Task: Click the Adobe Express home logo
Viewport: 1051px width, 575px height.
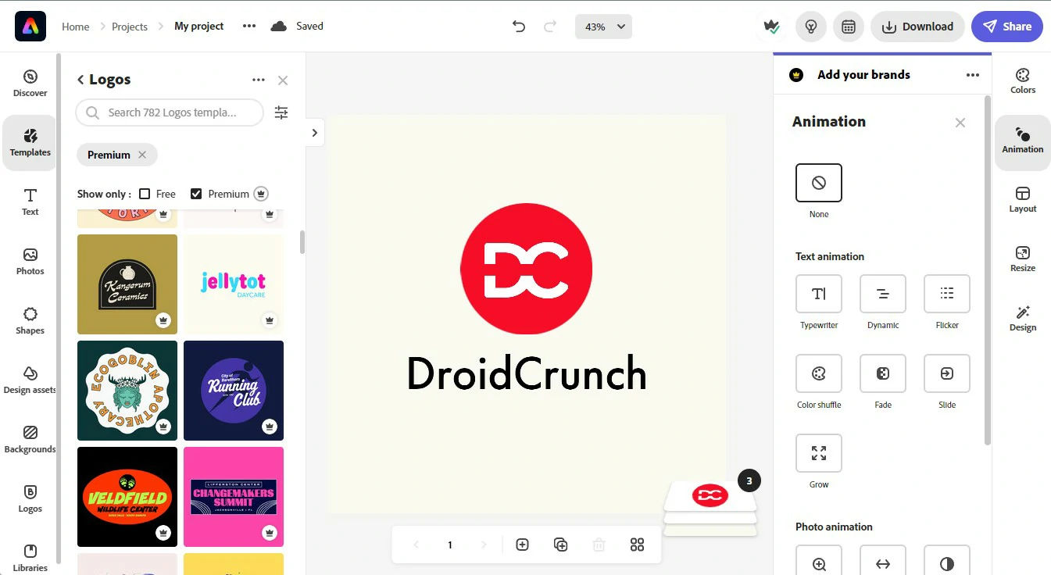Action: [30, 27]
